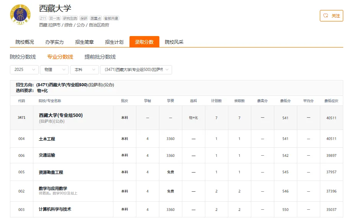Click the 物+化 subject requirement cell
The height and width of the screenshot is (222, 354).
pyautogui.click(x=193, y=118)
